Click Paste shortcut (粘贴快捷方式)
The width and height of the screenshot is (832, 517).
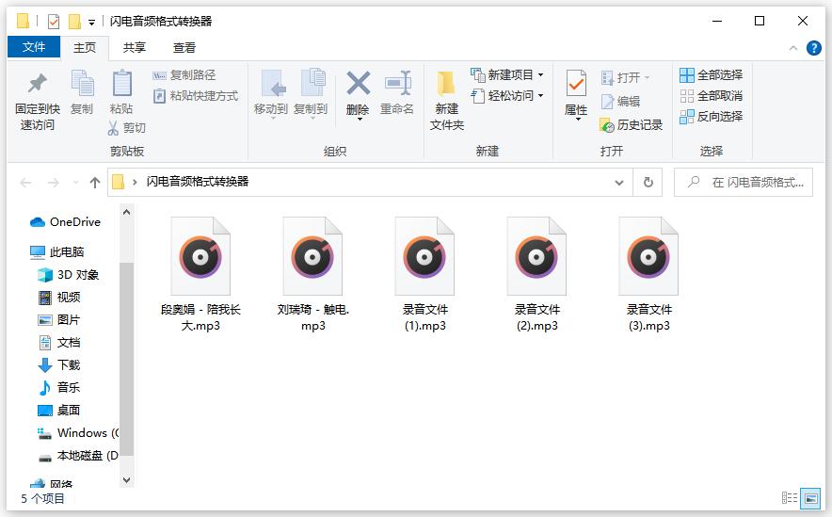pos(196,96)
